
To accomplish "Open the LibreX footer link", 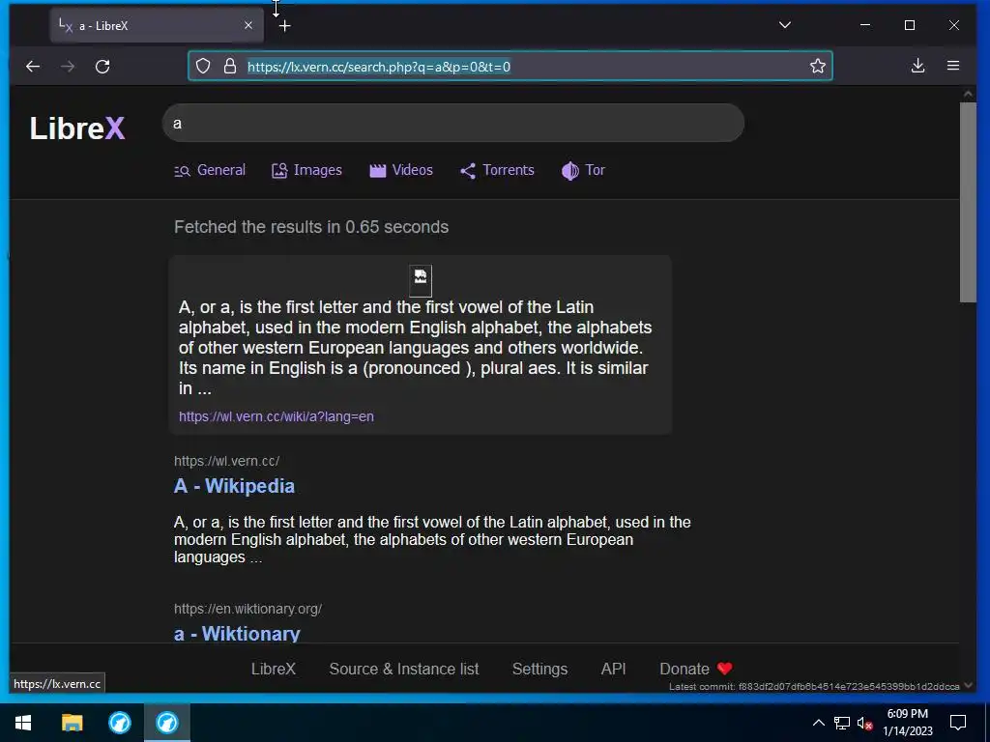I will [x=274, y=669].
